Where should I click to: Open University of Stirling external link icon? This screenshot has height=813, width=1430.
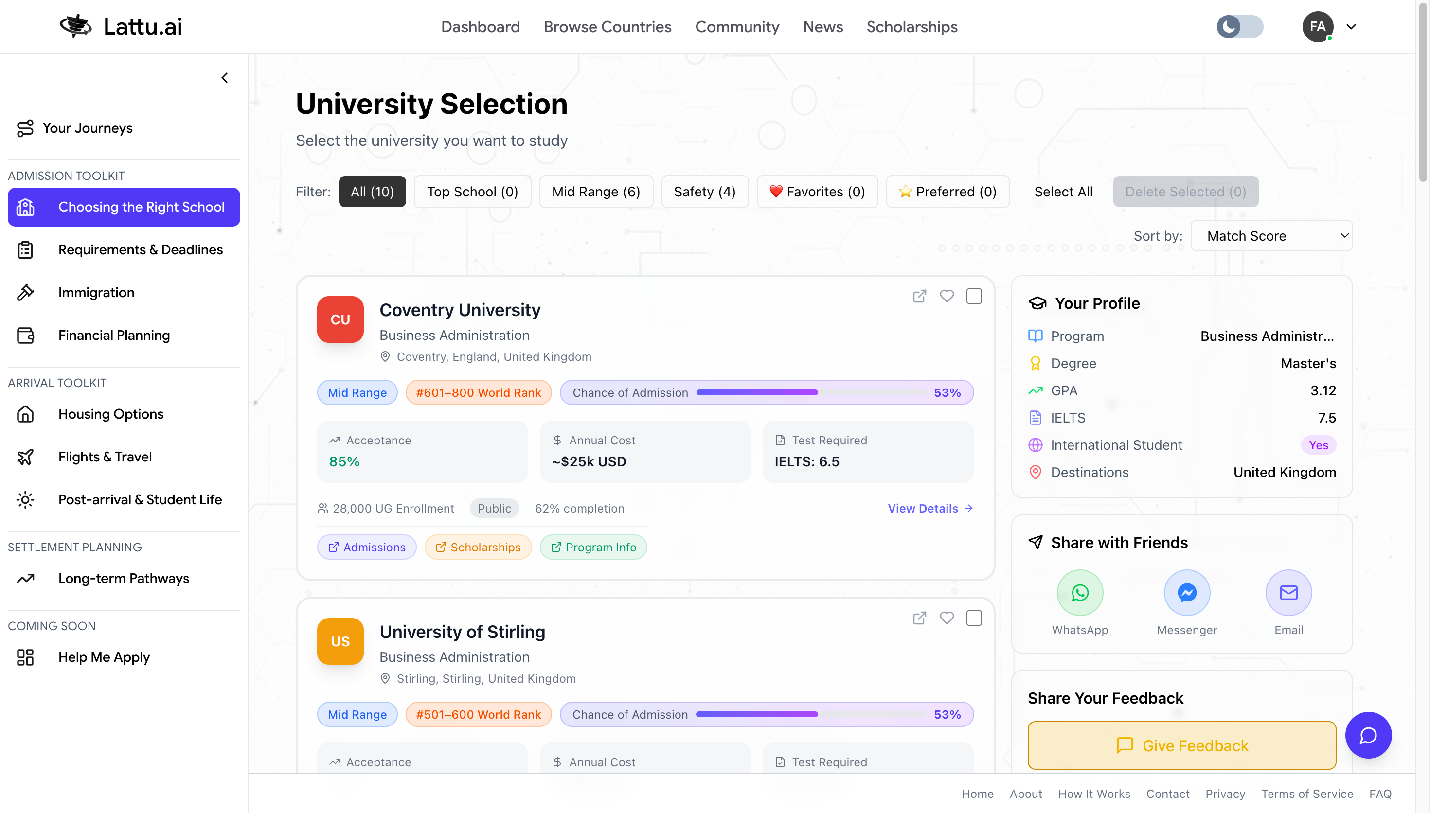pos(919,618)
